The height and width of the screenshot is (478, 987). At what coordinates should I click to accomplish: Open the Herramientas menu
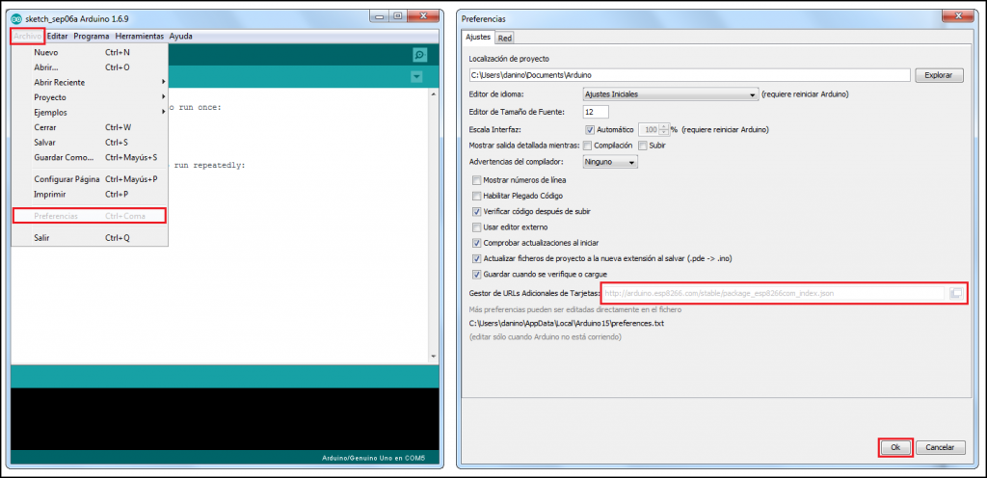[x=139, y=37]
